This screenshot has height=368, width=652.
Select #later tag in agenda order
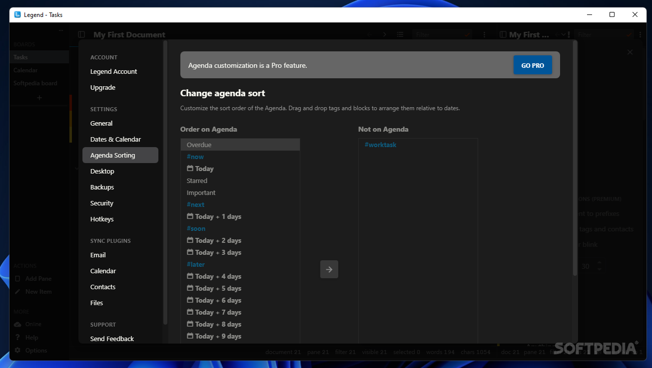pos(240,264)
